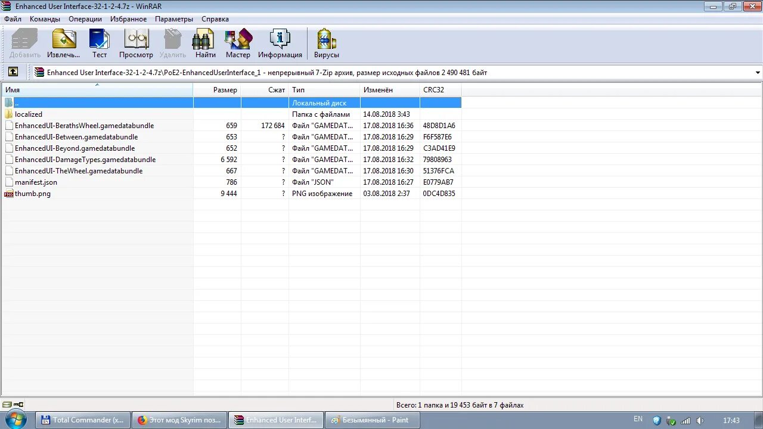This screenshot has height=429, width=763.
Task: Switch to the Paint taskbar window
Action: tap(373, 420)
